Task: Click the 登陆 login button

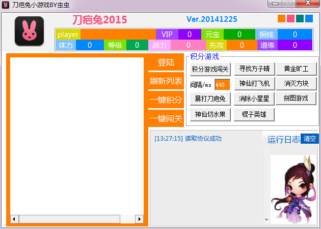Action: (x=166, y=62)
